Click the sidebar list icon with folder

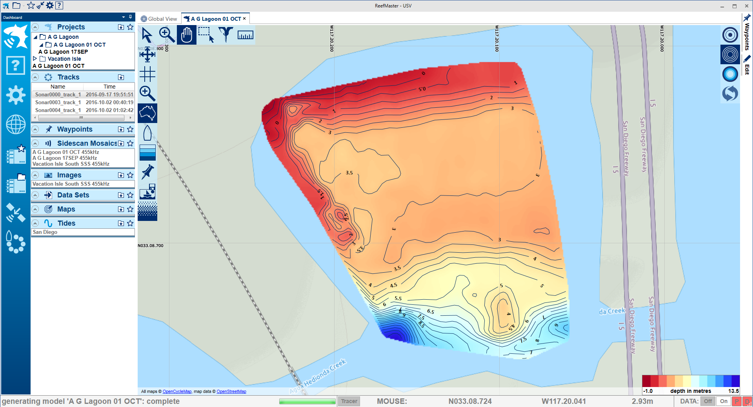click(x=16, y=184)
